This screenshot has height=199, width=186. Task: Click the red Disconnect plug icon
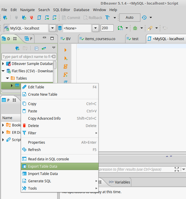[32, 18]
